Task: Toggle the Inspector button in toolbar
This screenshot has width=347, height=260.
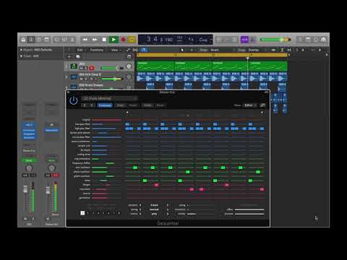Action: pos(31,40)
